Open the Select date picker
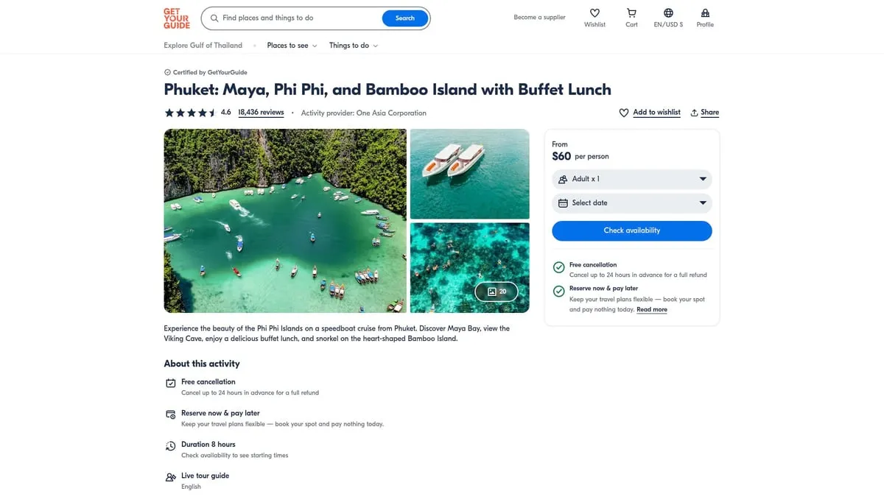The image size is (884, 497). click(631, 202)
